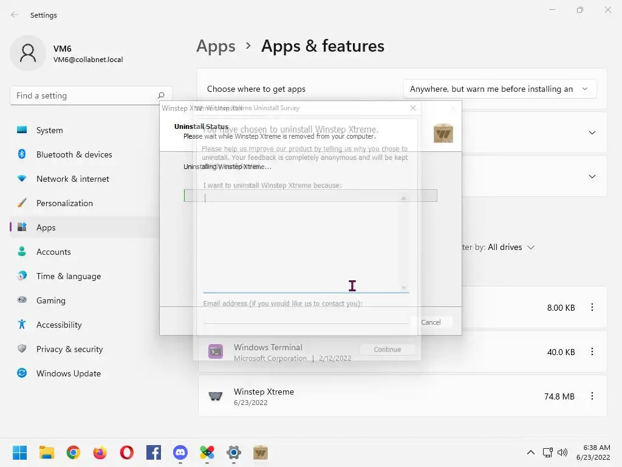Launch Google Chrome from taskbar
Screen dimensions: 622x467
pos(73,452)
